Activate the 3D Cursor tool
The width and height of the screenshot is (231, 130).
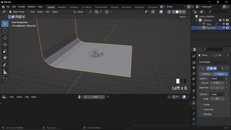tap(5, 30)
